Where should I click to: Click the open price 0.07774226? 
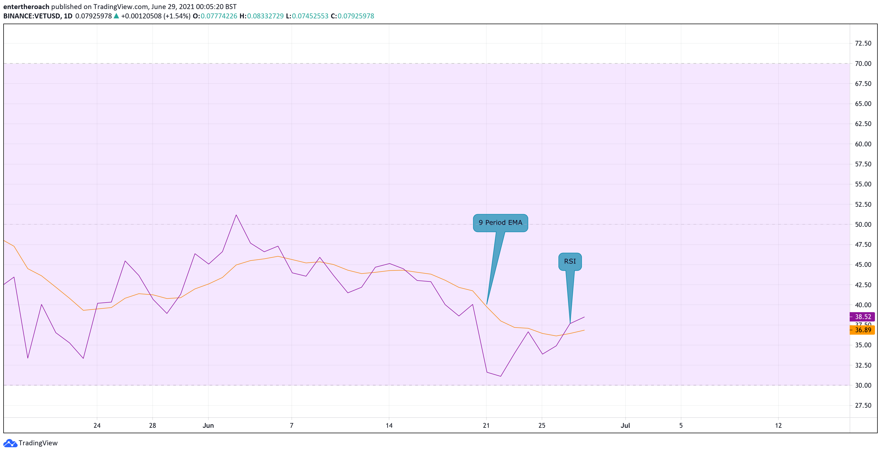click(219, 16)
